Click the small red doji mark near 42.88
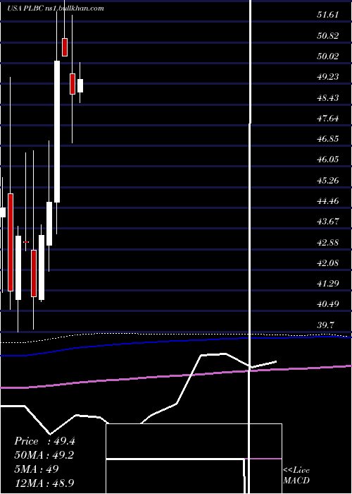This screenshot has width=352, height=494. point(26,242)
